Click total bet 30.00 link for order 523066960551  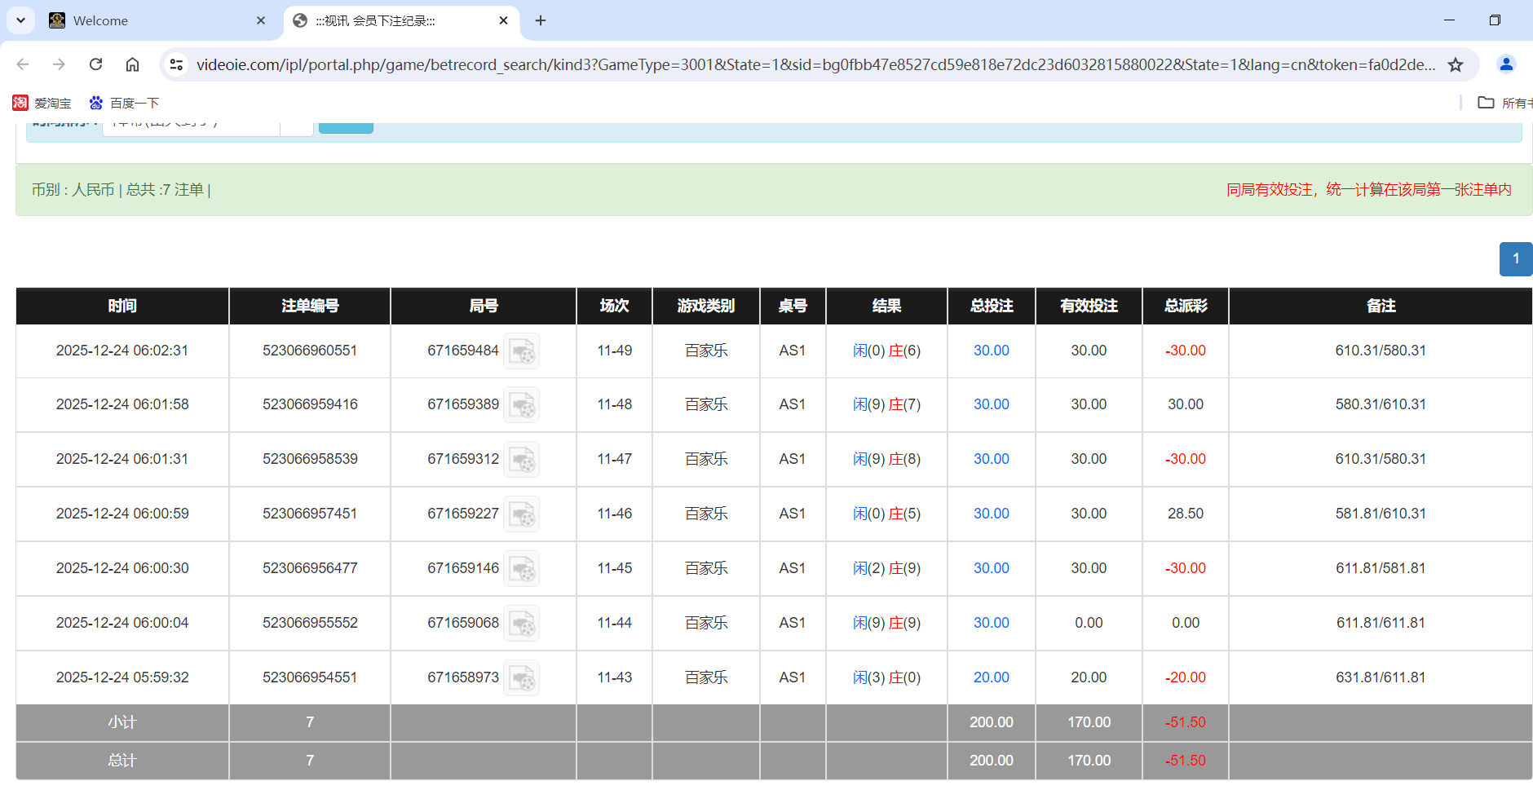991,351
